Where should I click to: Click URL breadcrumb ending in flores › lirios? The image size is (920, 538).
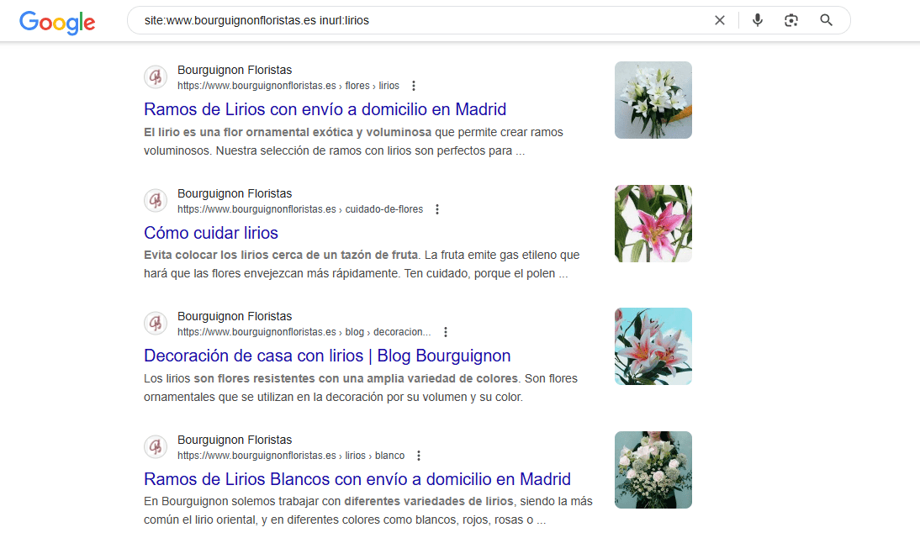coord(288,86)
